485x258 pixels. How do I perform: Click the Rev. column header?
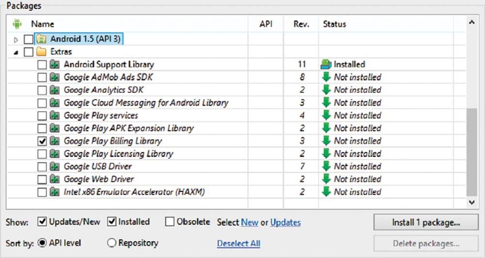(301, 24)
